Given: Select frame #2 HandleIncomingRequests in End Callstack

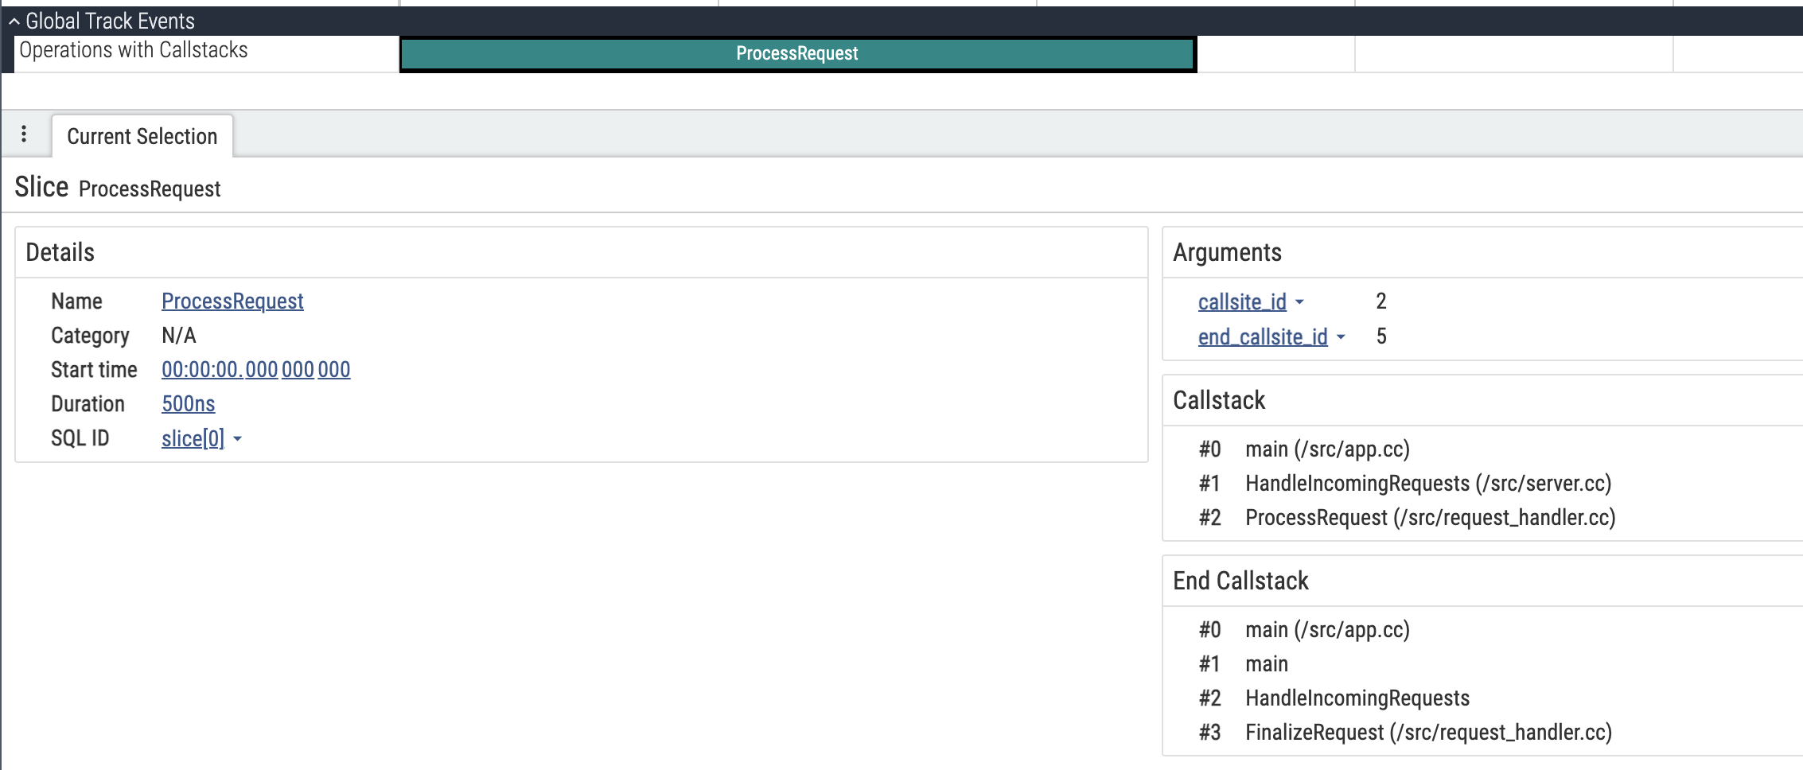Looking at the screenshot, I should coord(1357,698).
